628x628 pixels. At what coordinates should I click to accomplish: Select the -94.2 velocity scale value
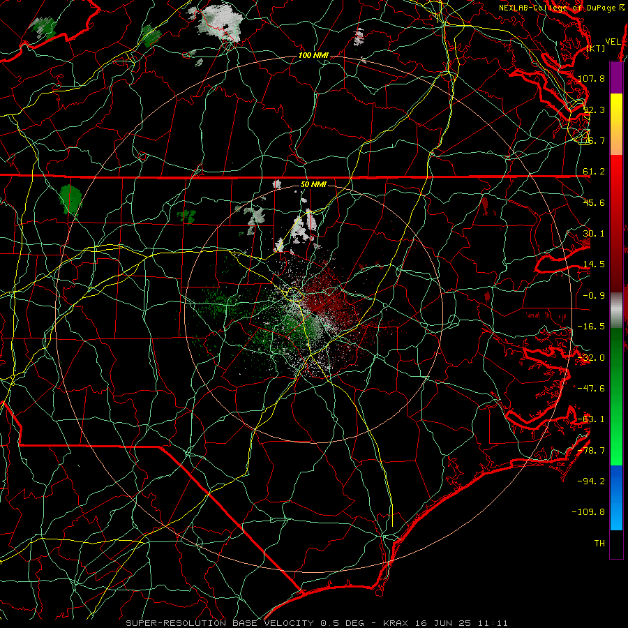(x=591, y=481)
